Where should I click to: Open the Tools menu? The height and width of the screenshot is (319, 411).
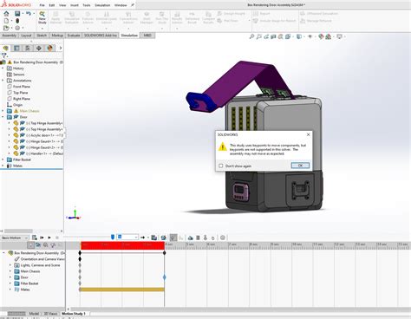tap(87, 5)
